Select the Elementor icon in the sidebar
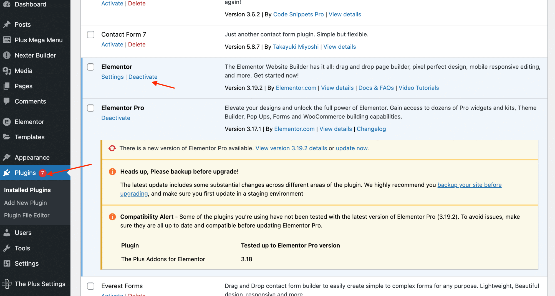 (x=7, y=121)
